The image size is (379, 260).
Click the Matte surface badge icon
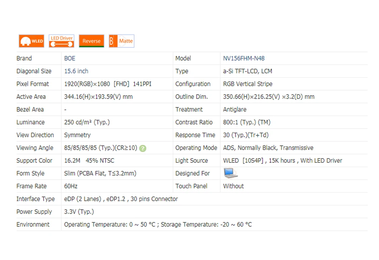[121, 41]
